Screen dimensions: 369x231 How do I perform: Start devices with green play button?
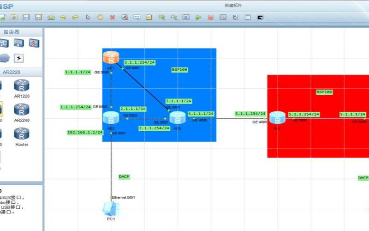point(198,17)
